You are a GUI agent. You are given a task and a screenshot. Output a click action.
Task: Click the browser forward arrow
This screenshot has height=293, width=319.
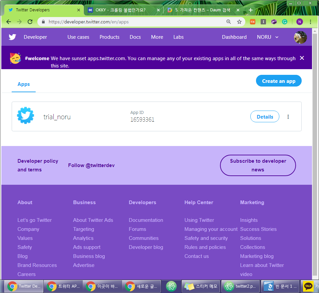pyautogui.click(x=19, y=22)
